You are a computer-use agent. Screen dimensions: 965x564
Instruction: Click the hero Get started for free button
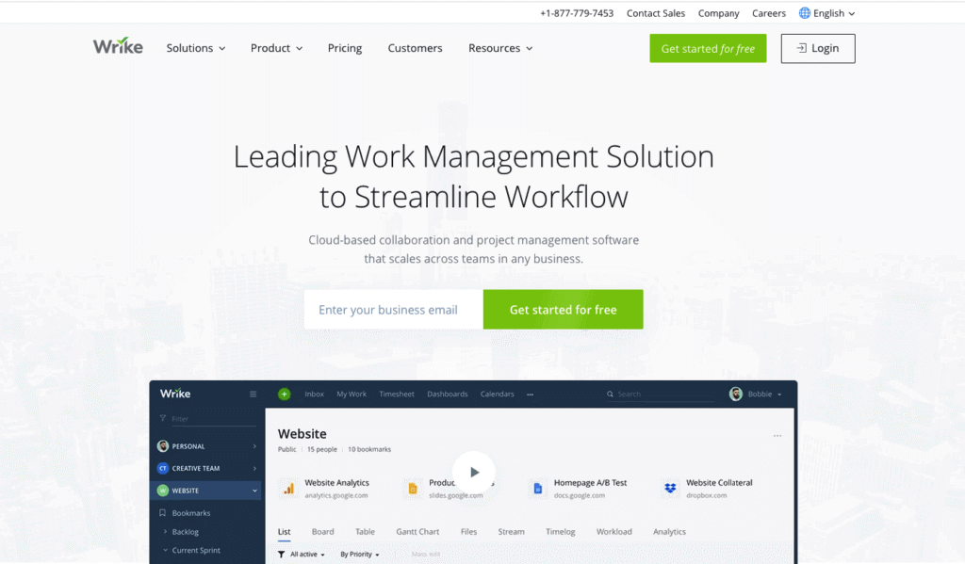click(x=564, y=310)
